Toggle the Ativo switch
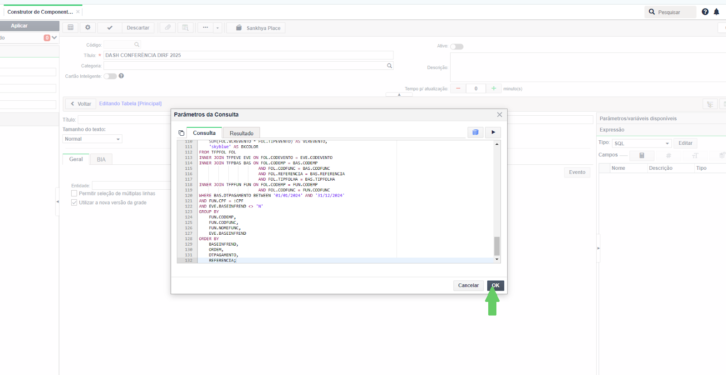Viewport: 726px width, 375px height. (x=457, y=46)
